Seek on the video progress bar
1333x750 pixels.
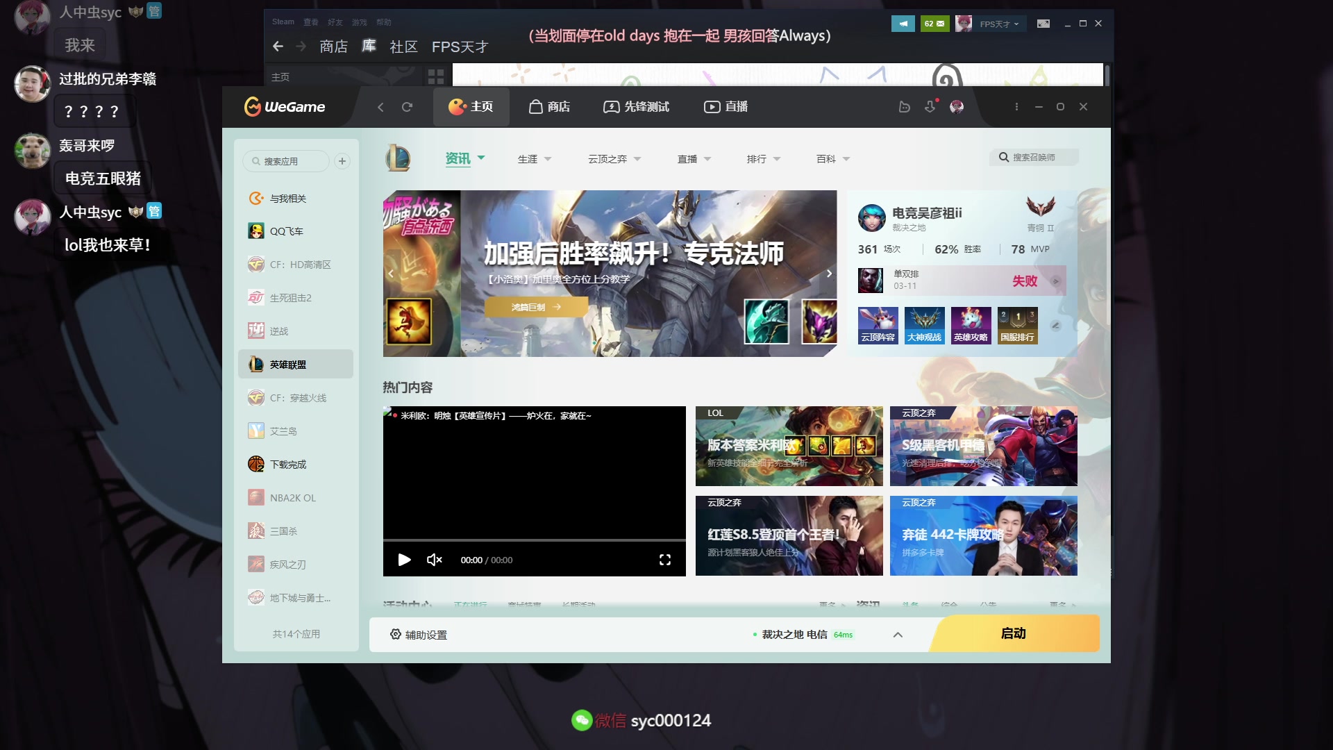pyautogui.click(x=535, y=540)
